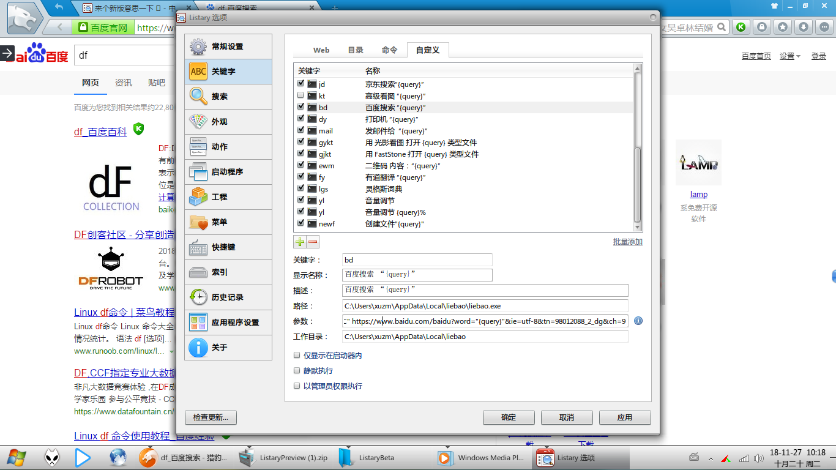Toggle the ewm 二维码 keyword checkbox
Image resolution: width=836 pixels, height=470 pixels.
(300, 165)
